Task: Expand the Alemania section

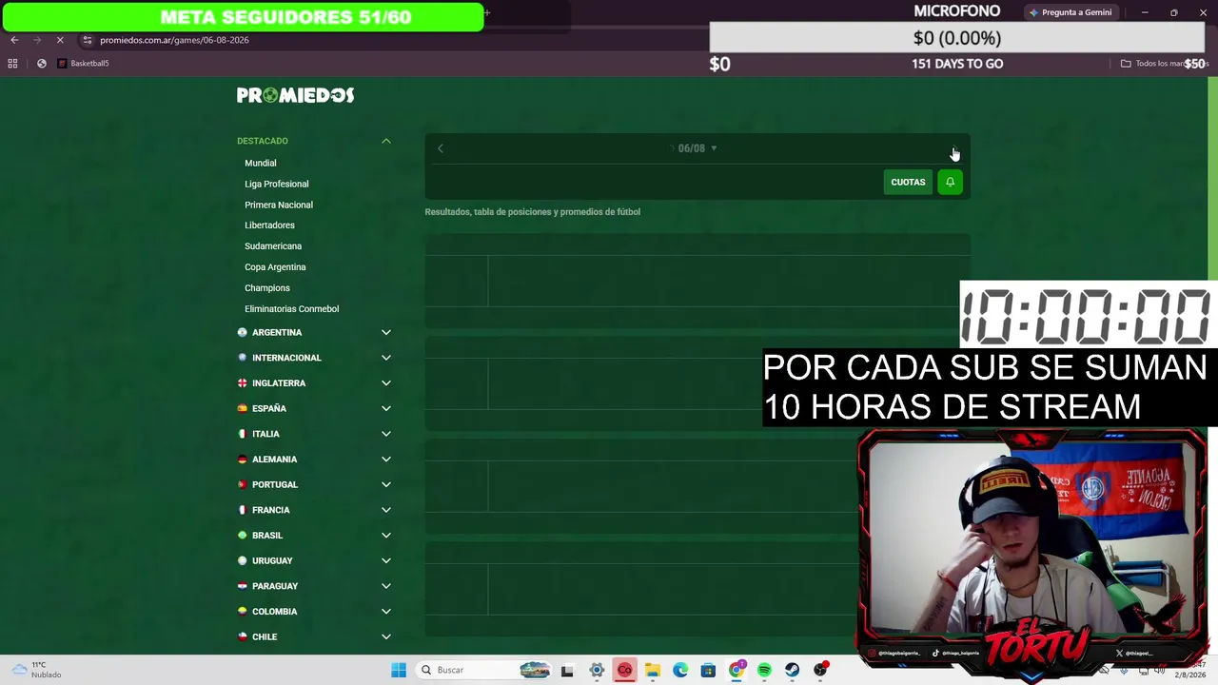Action: (x=386, y=460)
